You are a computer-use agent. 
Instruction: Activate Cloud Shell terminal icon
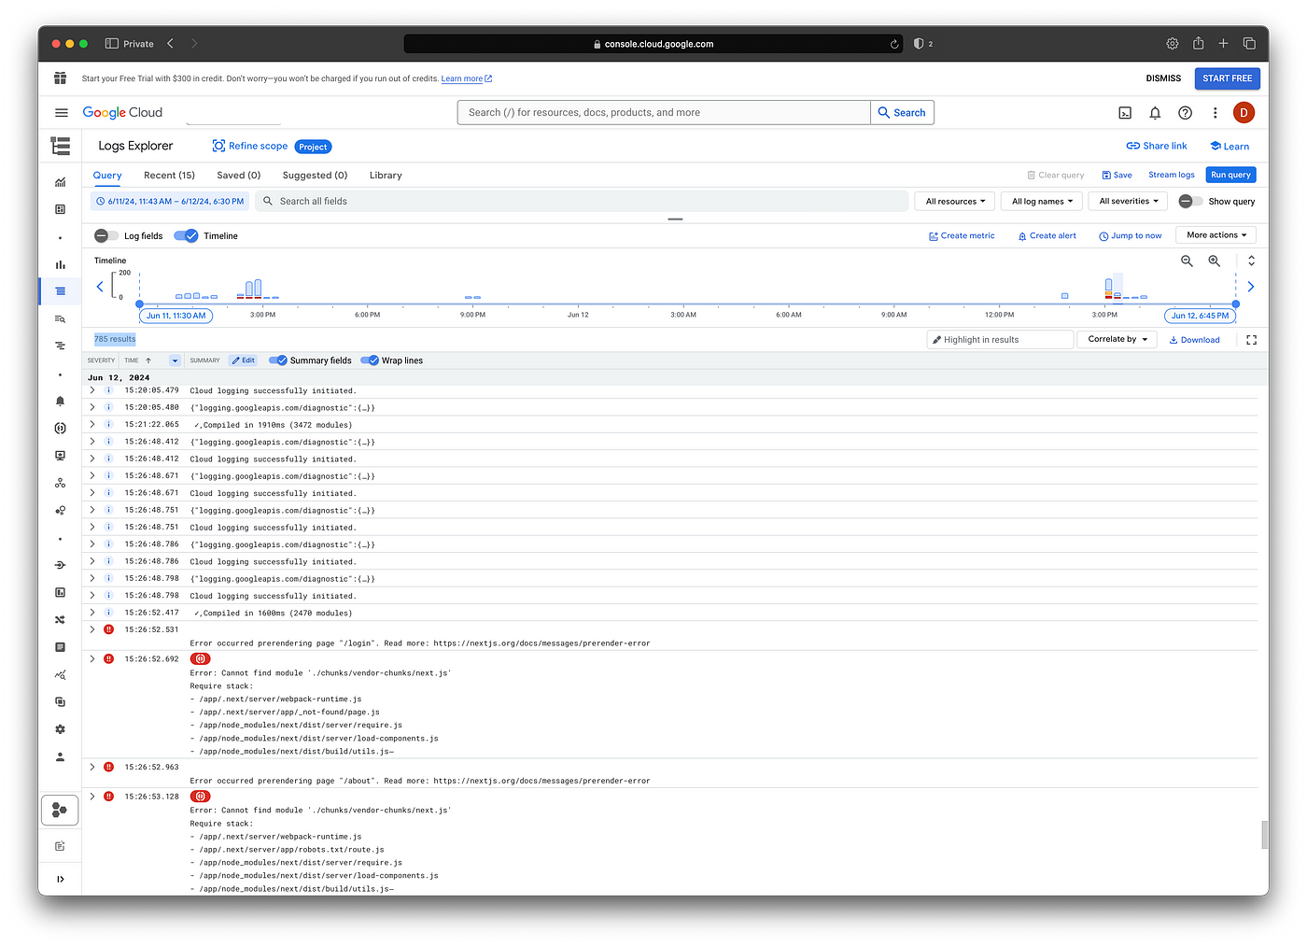coord(1125,113)
